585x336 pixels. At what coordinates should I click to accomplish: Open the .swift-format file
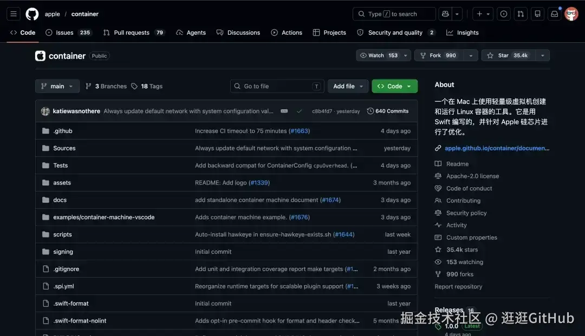point(71,304)
